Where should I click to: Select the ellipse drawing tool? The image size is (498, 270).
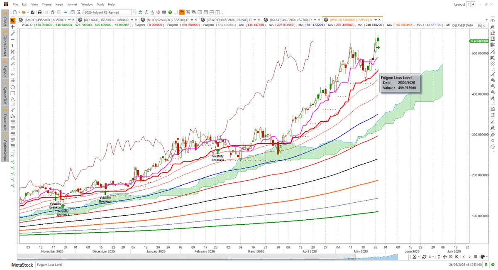click(x=13, y=87)
